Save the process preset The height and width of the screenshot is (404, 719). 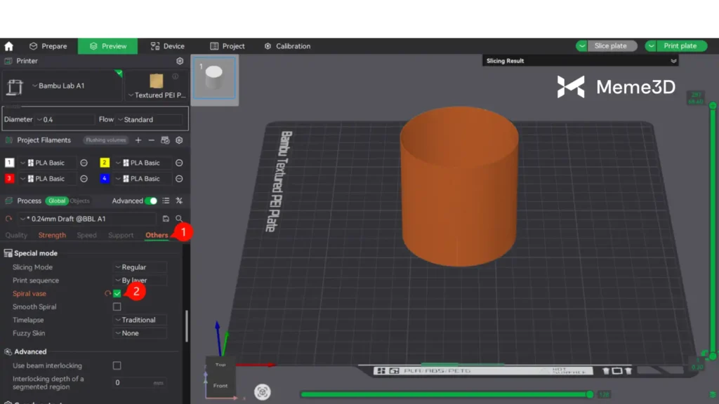166,219
